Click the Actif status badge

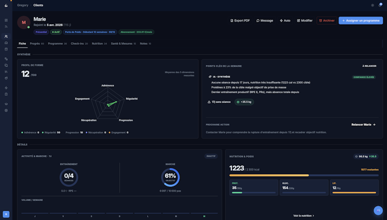pyautogui.click(x=56, y=32)
